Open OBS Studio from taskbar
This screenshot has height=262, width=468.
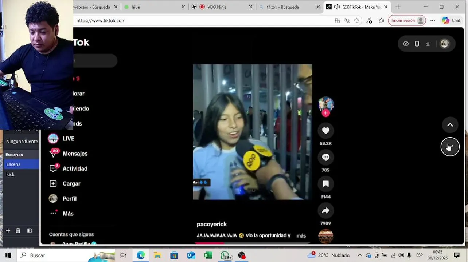(x=242, y=255)
